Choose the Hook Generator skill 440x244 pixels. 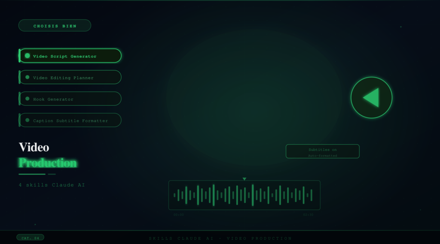tap(53, 99)
